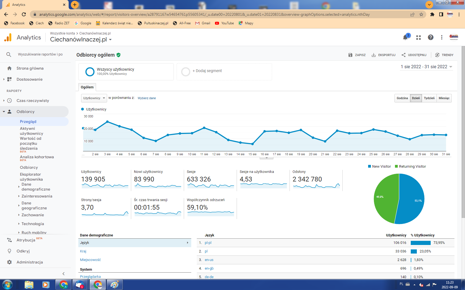Image resolution: width=465 pixels, height=290 pixels.
Task: Open the notifications bell icon
Action: click(405, 38)
